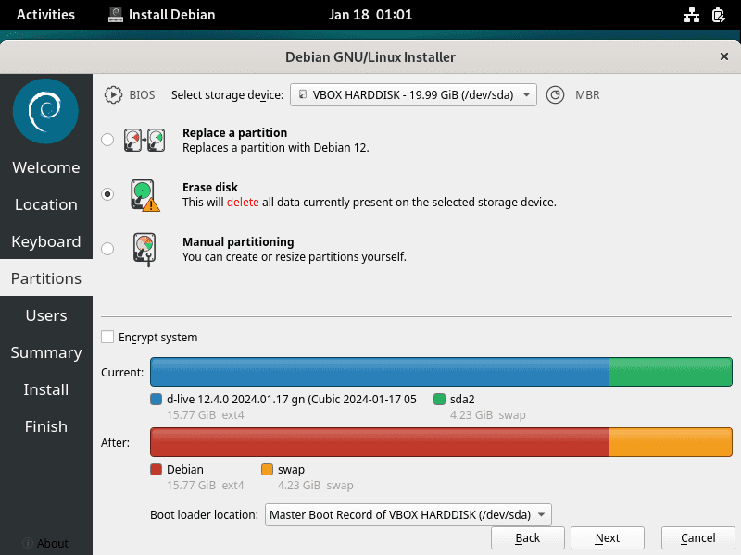Click the orange swap segment in After bar
Screen dimensions: 741x555
pyautogui.click(x=671, y=442)
